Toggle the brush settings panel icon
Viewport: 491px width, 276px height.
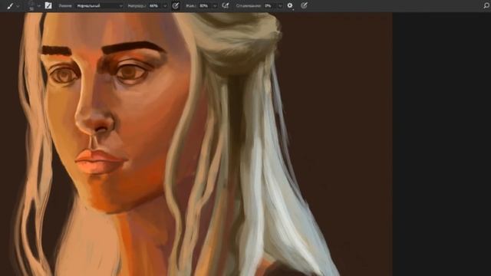coord(48,5)
